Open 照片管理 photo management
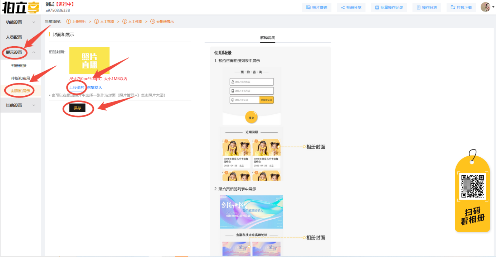The width and height of the screenshot is (496, 257). pyautogui.click(x=316, y=8)
